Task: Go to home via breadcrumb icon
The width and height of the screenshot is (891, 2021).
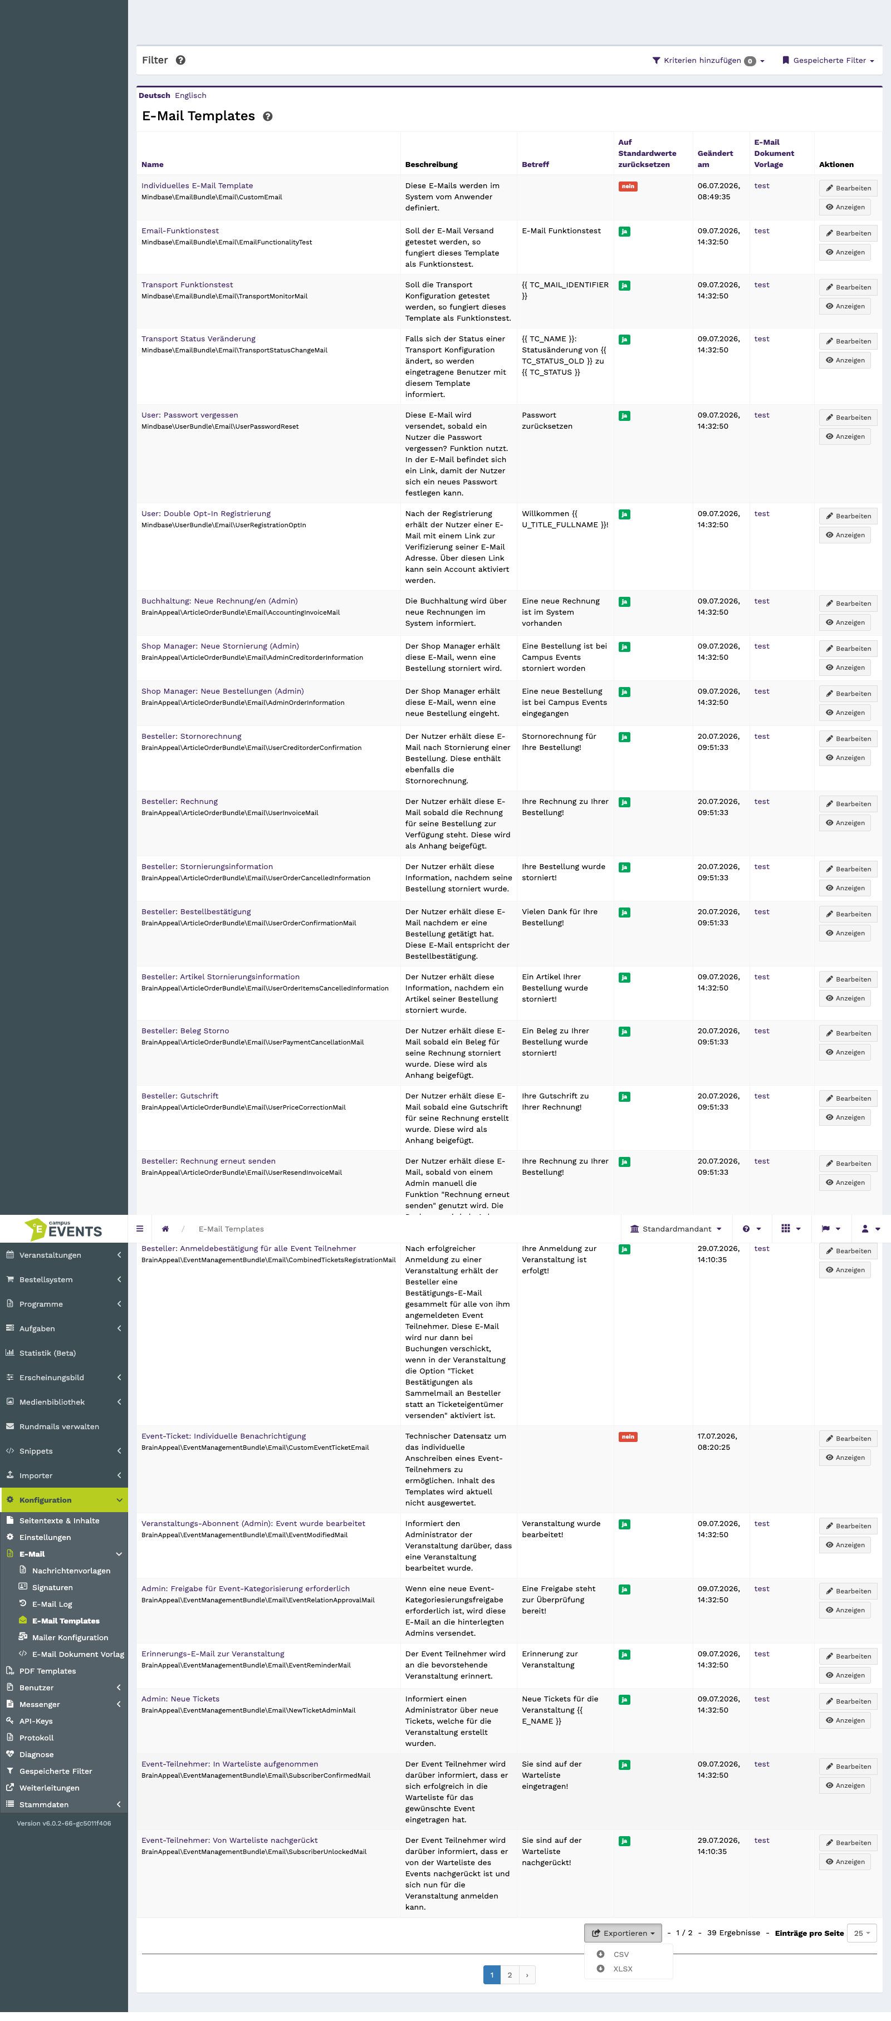Action: coord(165,1229)
